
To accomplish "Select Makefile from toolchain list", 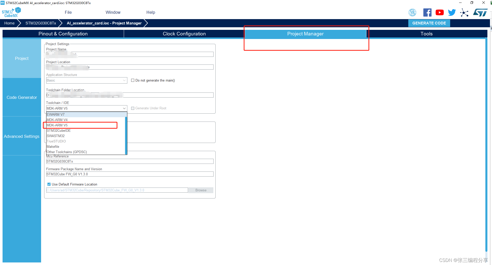I will pyautogui.click(x=85, y=147).
